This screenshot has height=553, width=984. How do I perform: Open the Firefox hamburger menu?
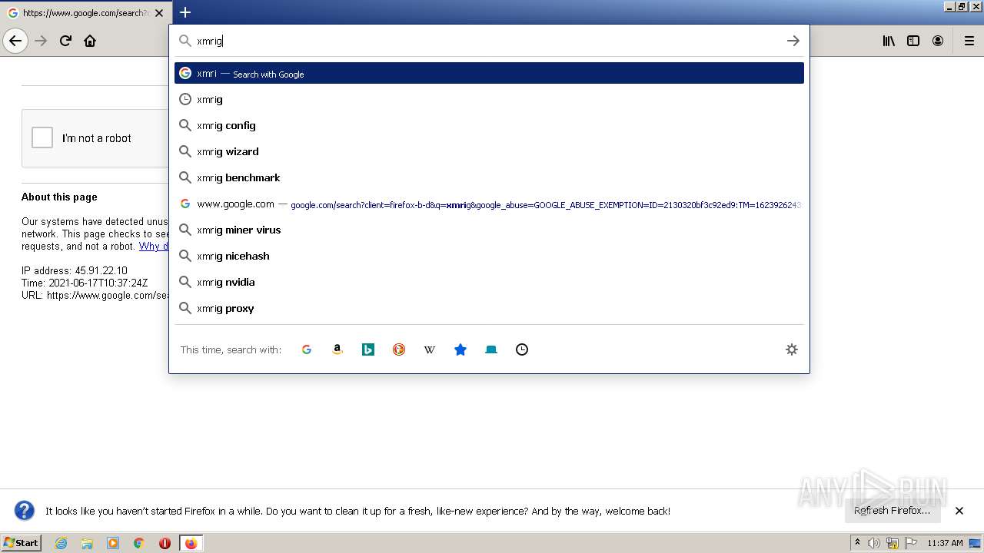click(969, 41)
